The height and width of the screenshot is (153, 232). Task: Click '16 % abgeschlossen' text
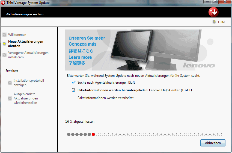coord(80,122)
